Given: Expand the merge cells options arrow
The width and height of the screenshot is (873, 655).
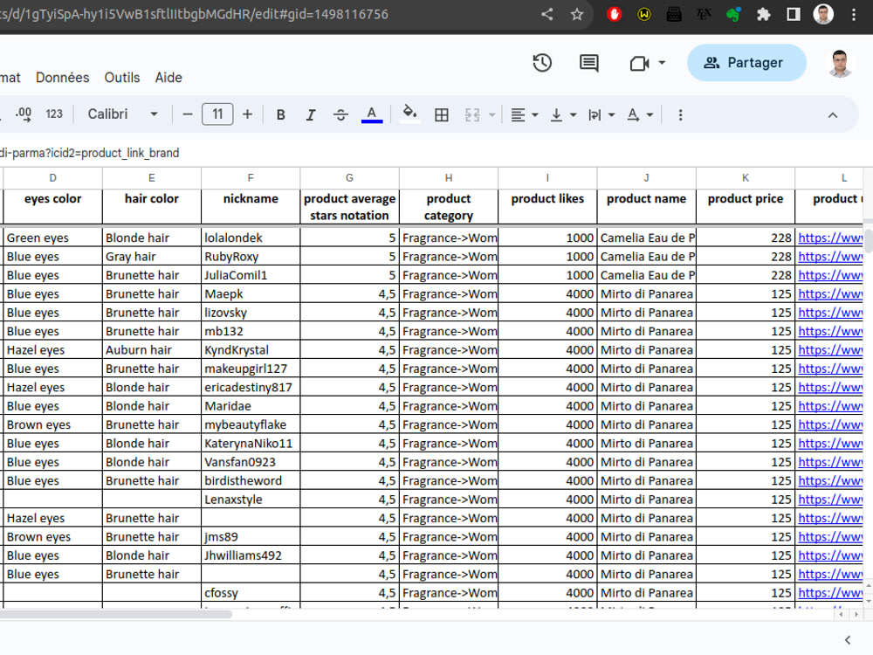Looking at the screenshot, I should pyautogui.click(x=492, y=114).
